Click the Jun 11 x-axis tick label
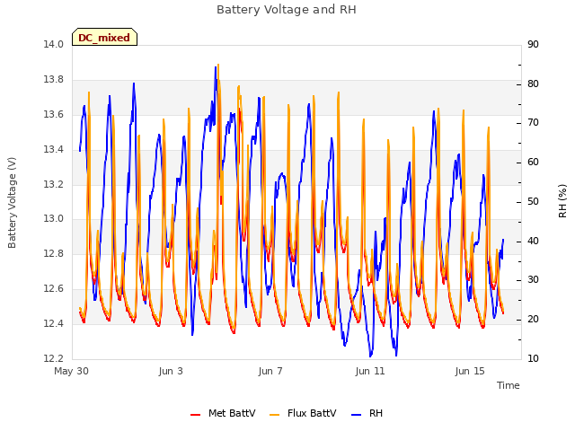This screenshot has height=431, width=575. pyautogui.click(x=370, y=371)
